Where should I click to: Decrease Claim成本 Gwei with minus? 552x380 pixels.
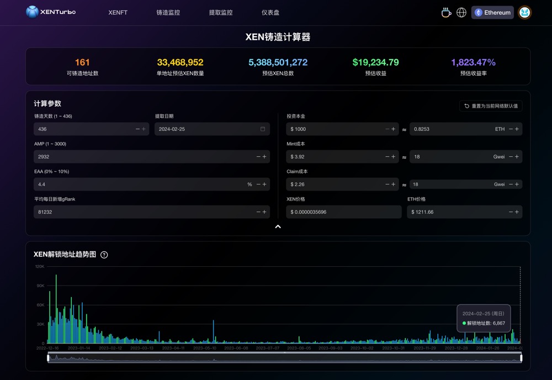(x=511, y=184)
